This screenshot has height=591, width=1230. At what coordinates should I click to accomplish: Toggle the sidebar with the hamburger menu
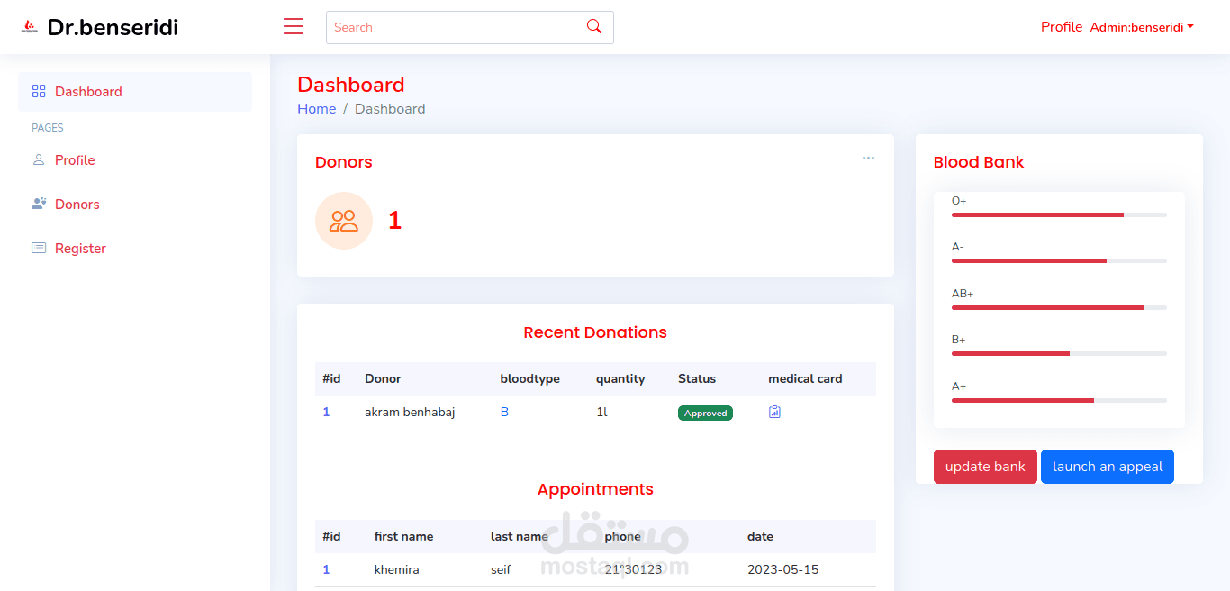pyautogui.click(x=294, y=26)
